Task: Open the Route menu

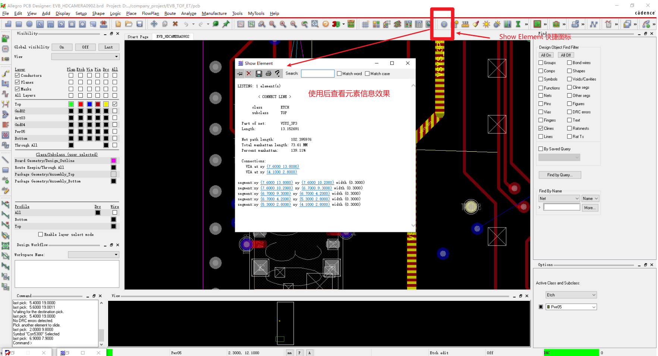Action: coord(170,13)
